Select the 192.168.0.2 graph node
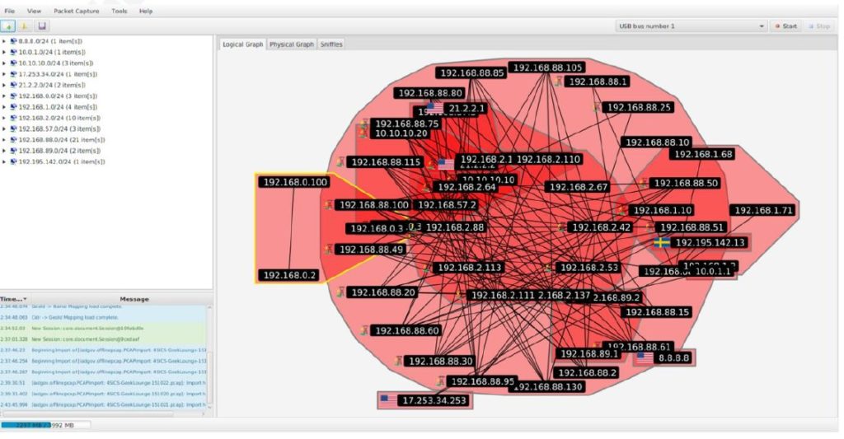The width and height of the screenshot is (844, 439). pyautogui.click(x=288, y=275)
